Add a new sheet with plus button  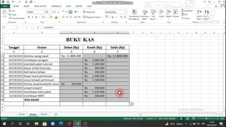tap(56, 114)
